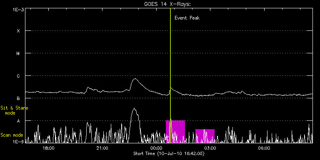Click 'Start Time (10-Jul-10 16:42:00)' axis caption
This screenshot has height=160, width=320.
(169, 153)
